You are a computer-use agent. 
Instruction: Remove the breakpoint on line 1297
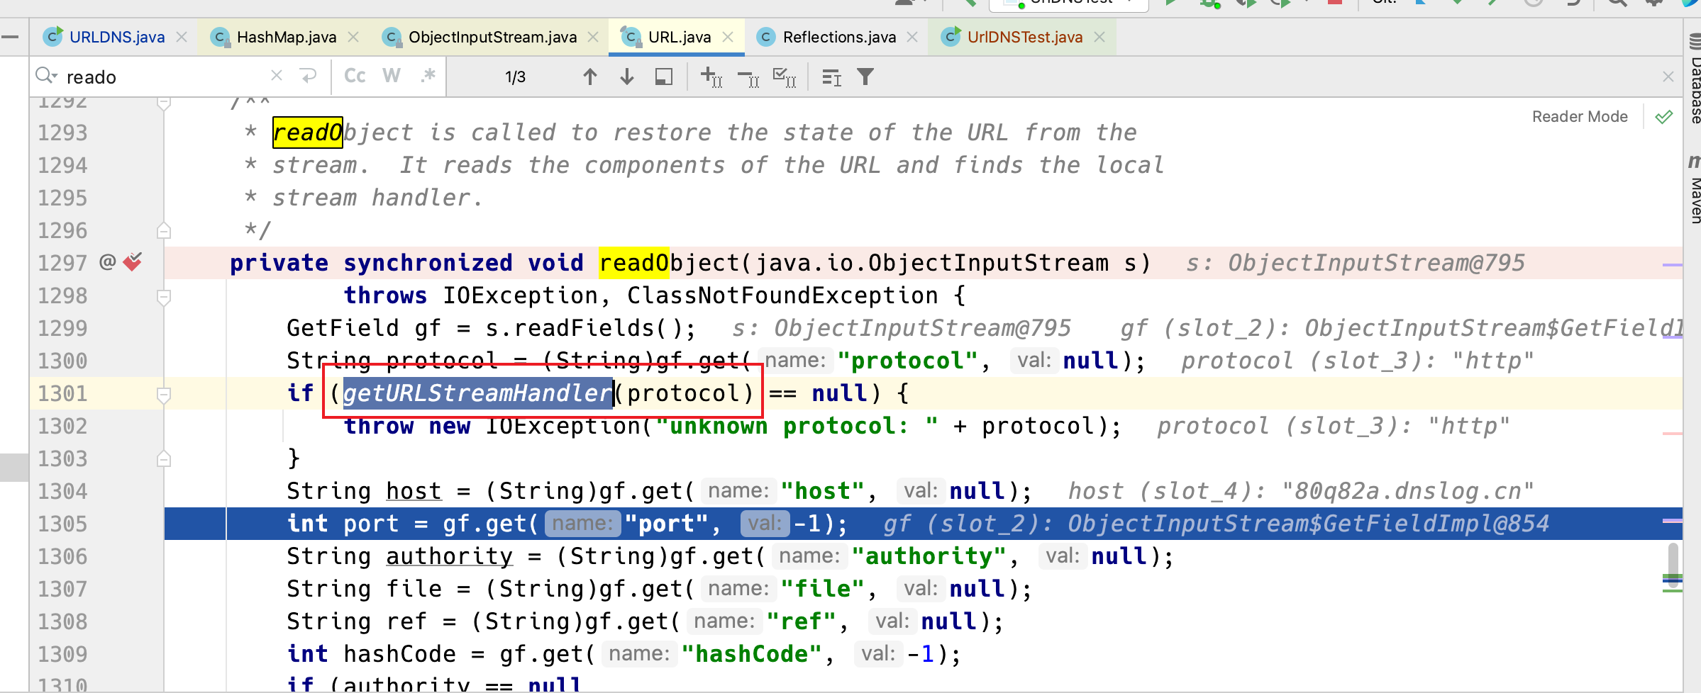133,262
